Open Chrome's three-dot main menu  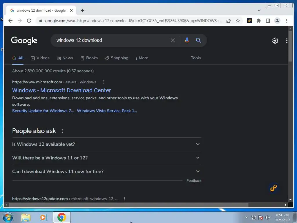pyautogui.click(x=287, y=21)
